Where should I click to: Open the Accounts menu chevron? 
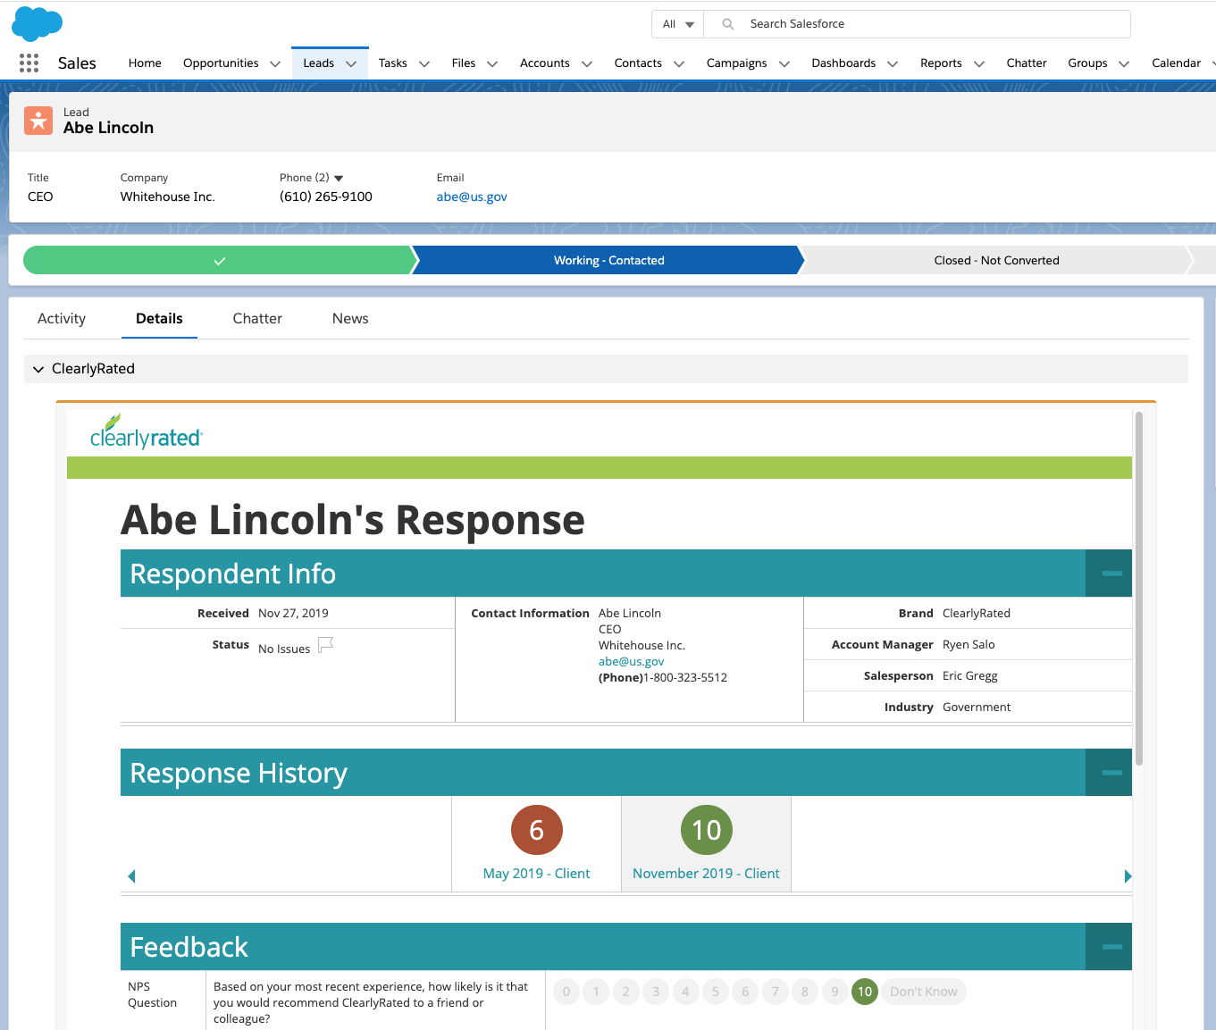click(x=587, y=63)
